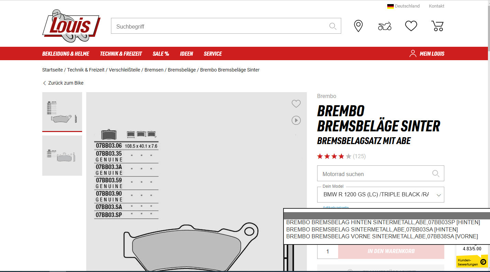
Task: Click the Mein Louis user account icon
Action: 413,54
